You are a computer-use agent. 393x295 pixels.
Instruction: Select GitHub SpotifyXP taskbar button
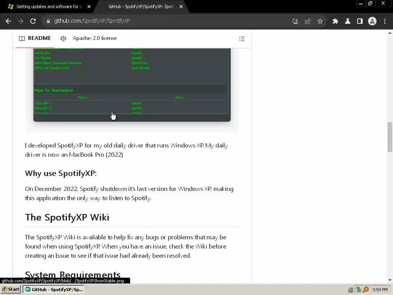tap(54, 290)
